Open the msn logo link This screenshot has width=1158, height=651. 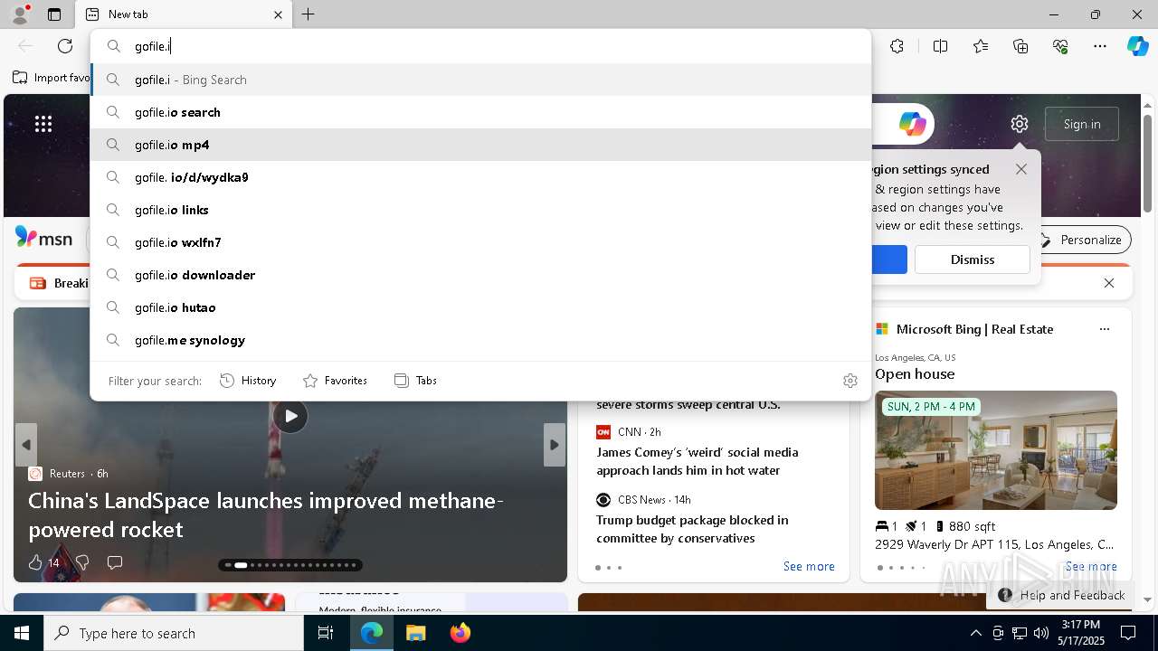43,239
